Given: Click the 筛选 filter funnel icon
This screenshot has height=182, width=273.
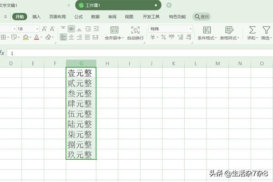Looking at the screenshot, I should coord(266,30).
